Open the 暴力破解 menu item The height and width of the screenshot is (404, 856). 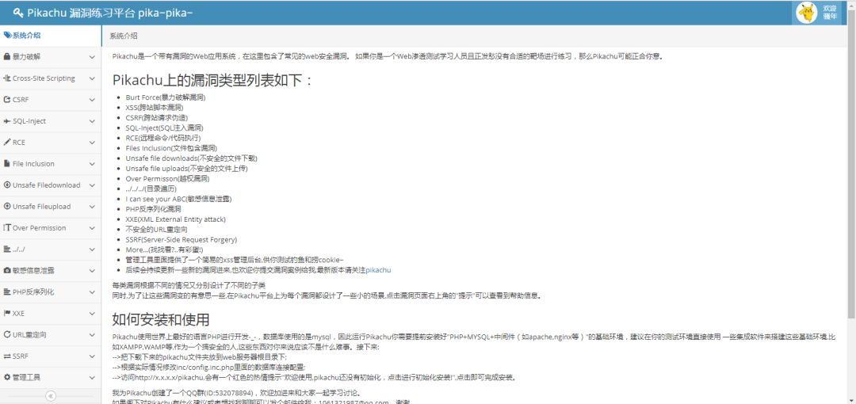(x=50, y=57)
